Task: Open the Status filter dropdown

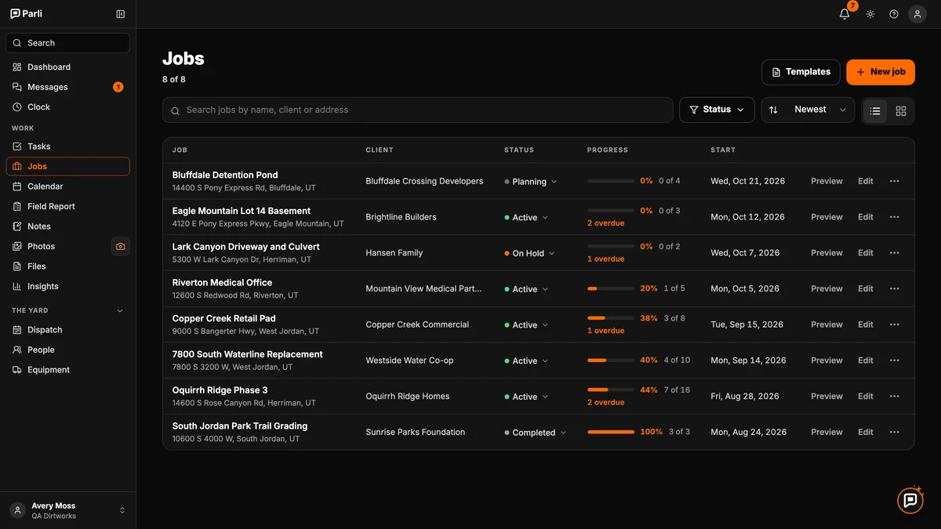Action: coord(717,110)
